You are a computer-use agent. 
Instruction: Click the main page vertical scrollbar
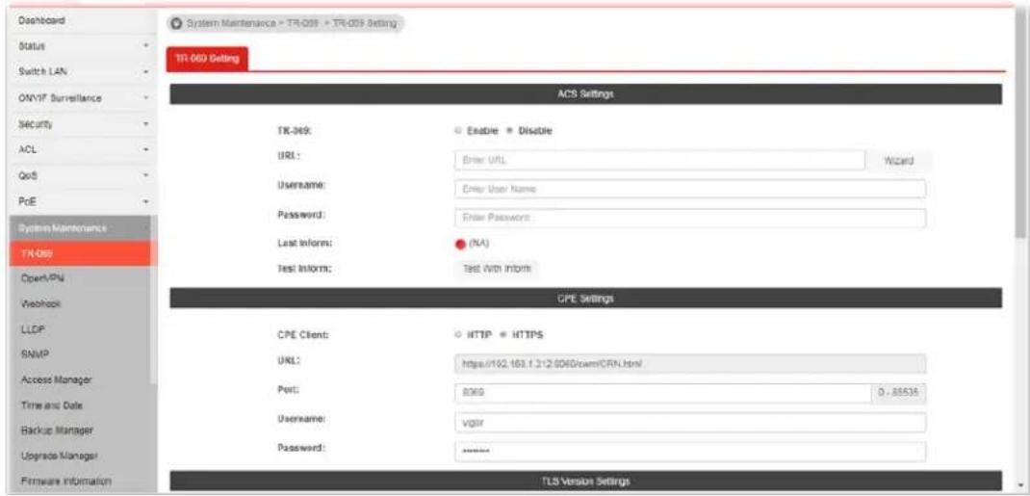tap(1018, 125)
